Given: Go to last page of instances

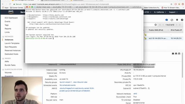Looking at the screenshot, I should coord(180,25).
